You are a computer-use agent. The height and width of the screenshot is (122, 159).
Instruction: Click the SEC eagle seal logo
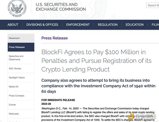[x=17, y=8]
